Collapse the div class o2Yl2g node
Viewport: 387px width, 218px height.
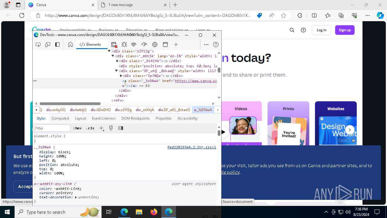109,51
